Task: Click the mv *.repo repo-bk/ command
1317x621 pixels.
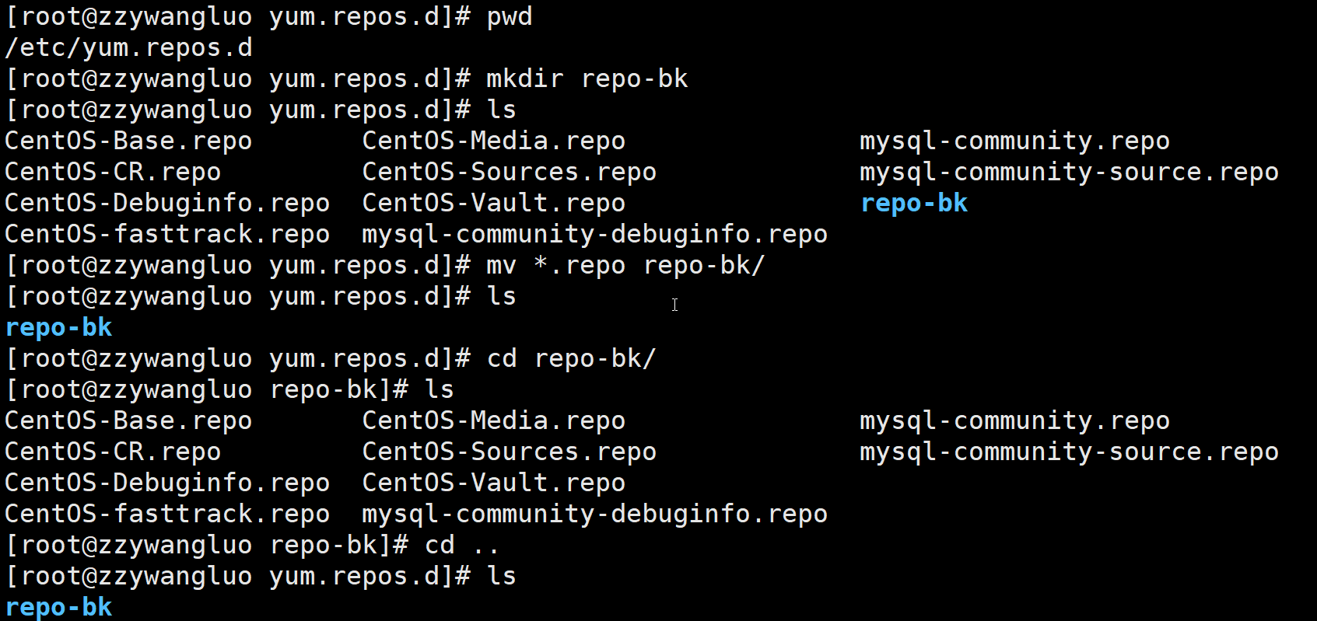Action: (x=626, y=266)
